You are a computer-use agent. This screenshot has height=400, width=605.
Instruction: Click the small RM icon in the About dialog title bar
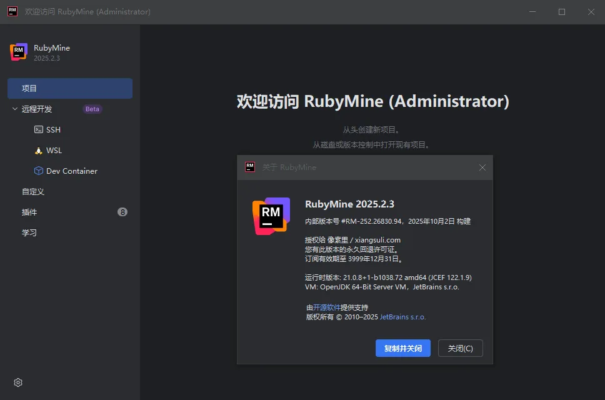pos(250,167)
